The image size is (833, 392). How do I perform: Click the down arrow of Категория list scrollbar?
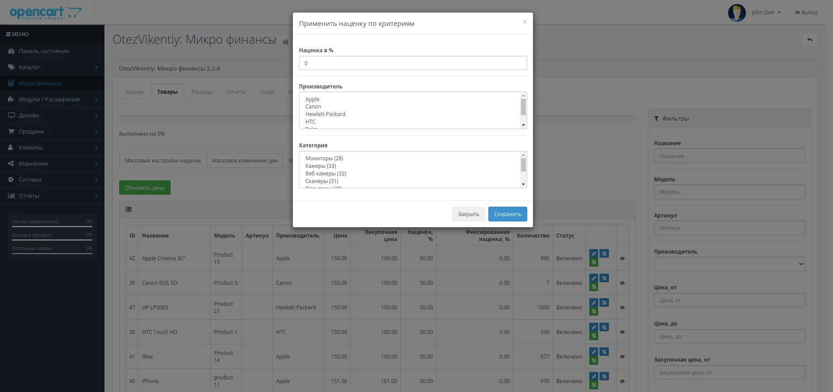(x=523, y=184)
